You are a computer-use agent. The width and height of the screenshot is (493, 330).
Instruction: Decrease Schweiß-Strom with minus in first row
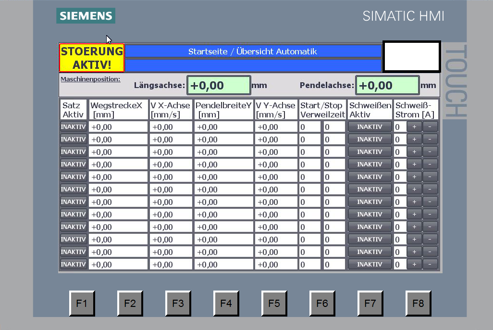pyautogui.click(x=430, y=127)
